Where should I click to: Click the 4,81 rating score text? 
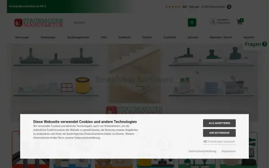click(x=185, y=7)
